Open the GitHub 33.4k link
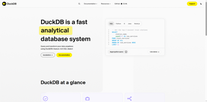The width and height of the screenshot is (207, 102). pos(121,4)
